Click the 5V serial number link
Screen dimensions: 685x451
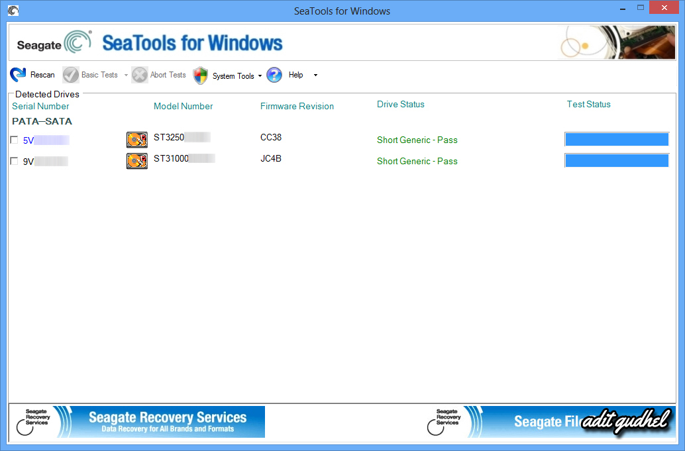(x=46, y=140)
